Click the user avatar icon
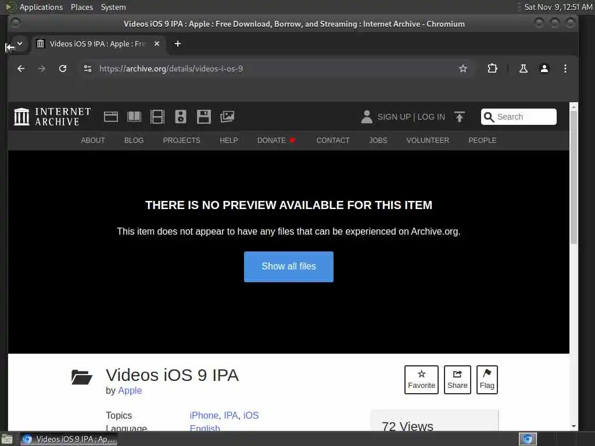 coord(367,116)
